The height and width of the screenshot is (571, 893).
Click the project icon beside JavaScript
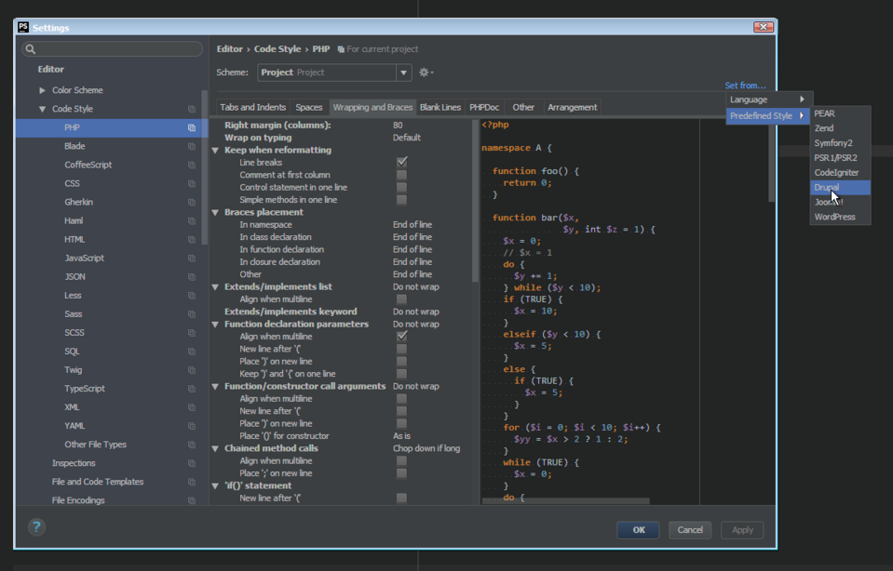[x=192, y=259]
